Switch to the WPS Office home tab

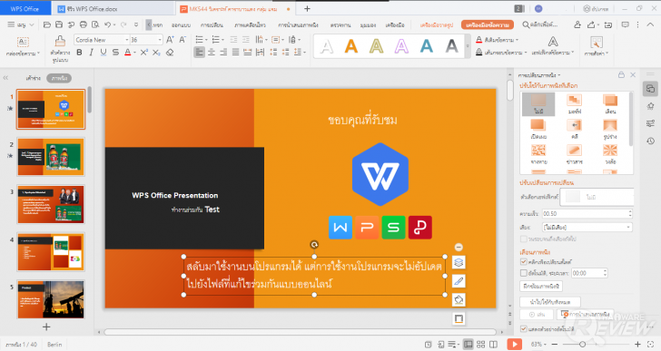point(25,8)
